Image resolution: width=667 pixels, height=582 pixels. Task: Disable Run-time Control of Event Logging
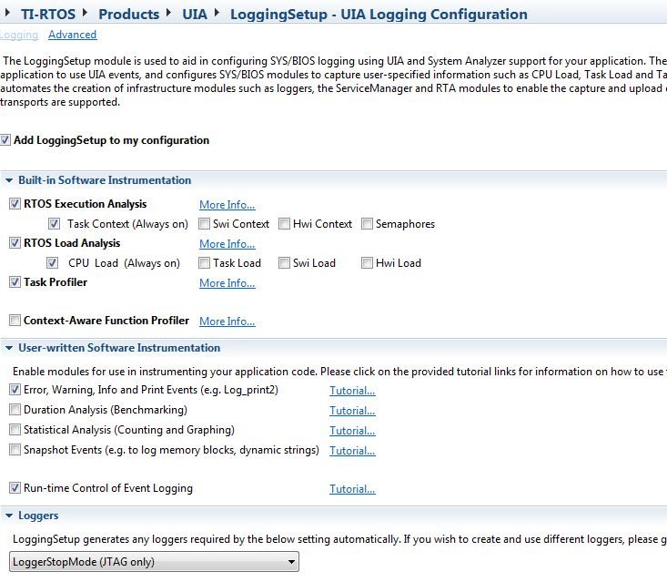point(15,487)
